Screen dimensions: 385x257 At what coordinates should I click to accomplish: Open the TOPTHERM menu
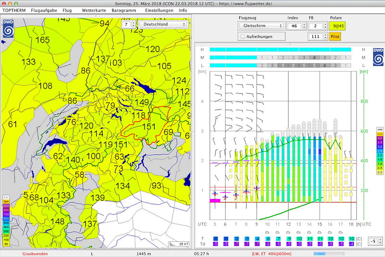tap(14, 10)
